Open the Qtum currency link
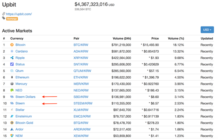The height and width of the screenshot is (139, 218). pyautogui.click(x=19, y=71)
